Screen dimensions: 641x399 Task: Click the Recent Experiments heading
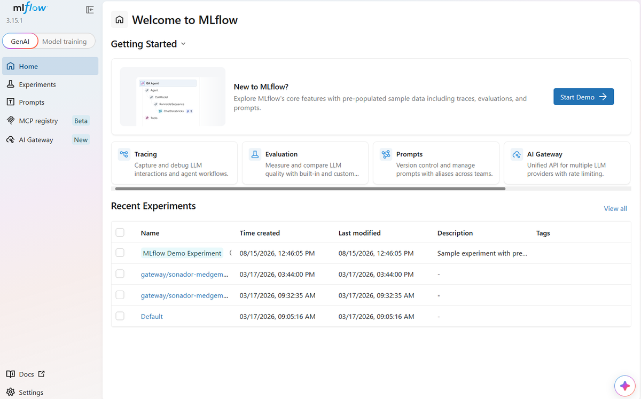[x=153, y=206]
